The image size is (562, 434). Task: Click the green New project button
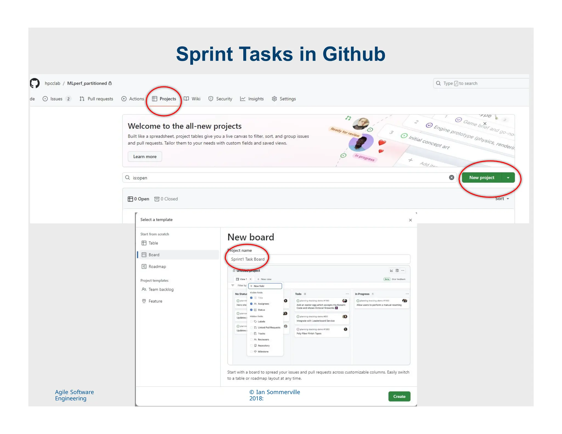482,177
